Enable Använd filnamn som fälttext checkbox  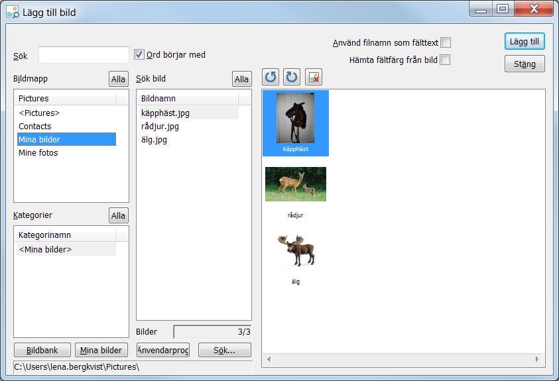(x=446, y=42)
